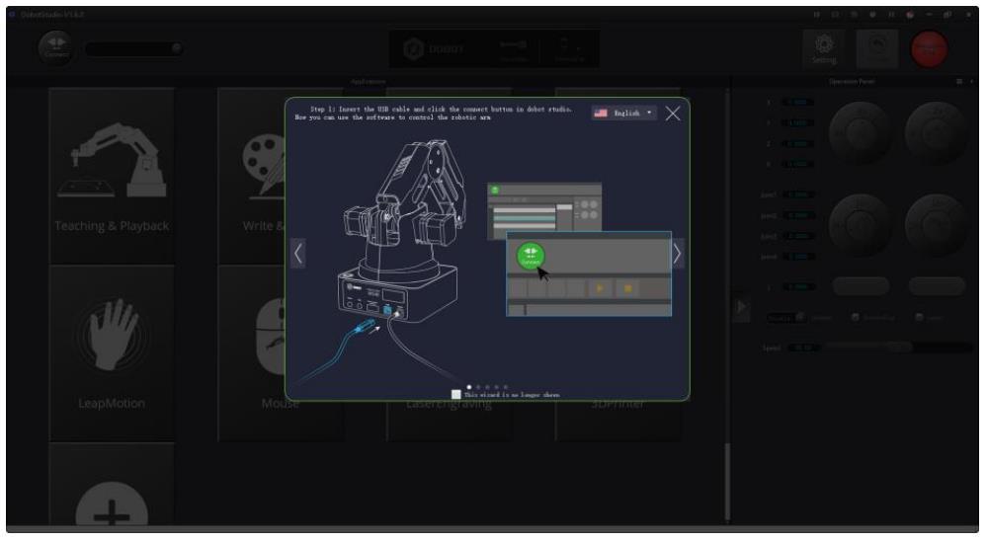The height and width of the screenshot is (542, 987).
Task: Toggle the rightmost checkbox above Speed slider
Action: coord(919,318)
